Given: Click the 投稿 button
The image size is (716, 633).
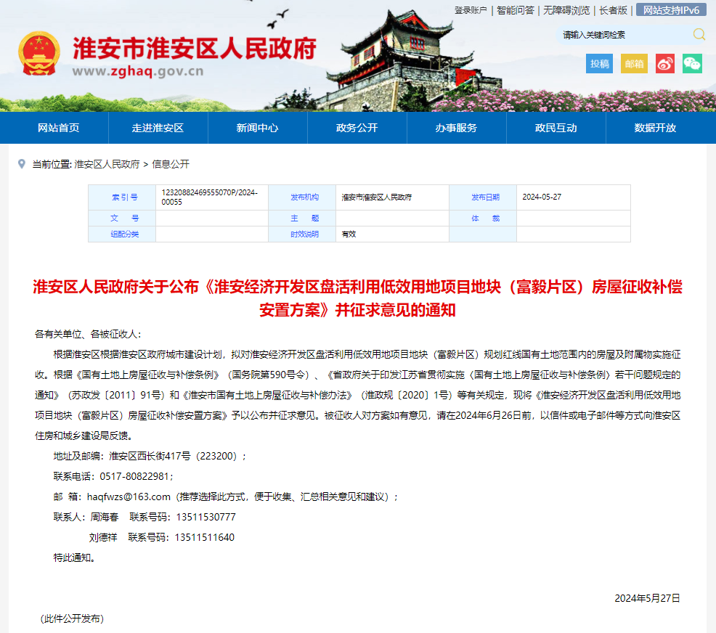Looking at the screenshot, I should [599, 63].
